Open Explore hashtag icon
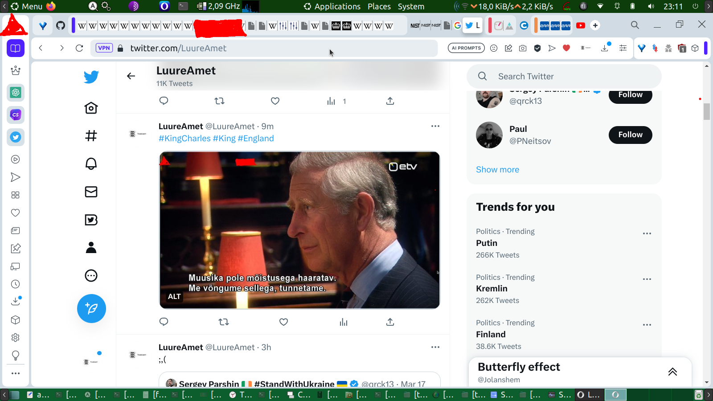This screenshot has height=401, width=713. 91,135
